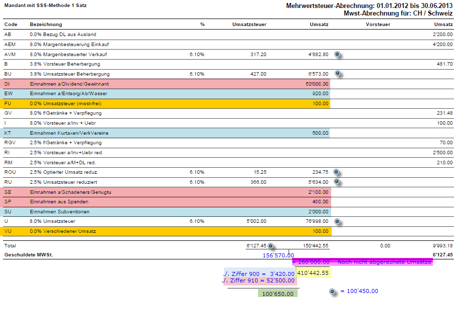
Task: Click the 'Bezeichnung' column header
Action: click(46, 25)
